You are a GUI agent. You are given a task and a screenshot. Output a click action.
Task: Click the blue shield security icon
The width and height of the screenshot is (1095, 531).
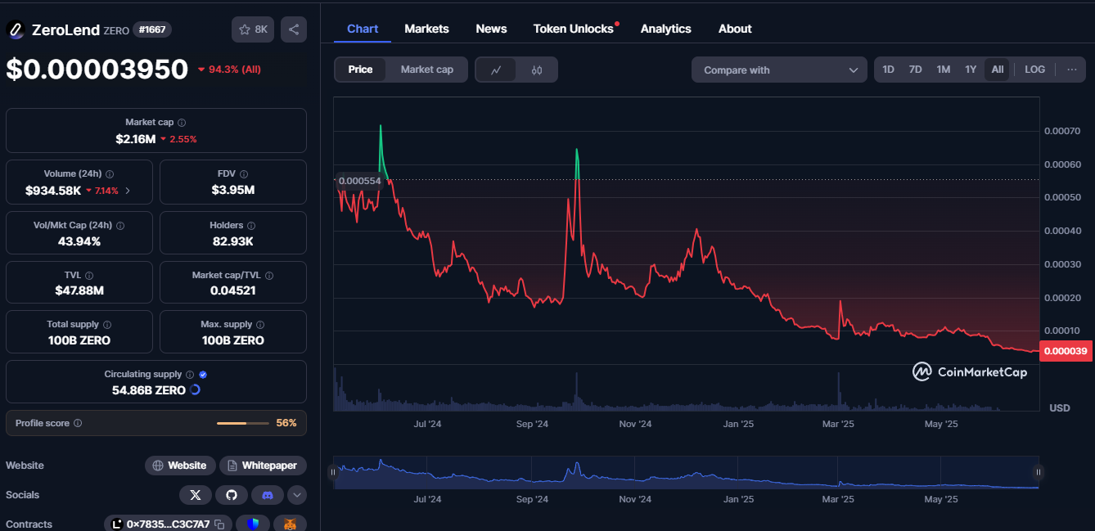pyautogui.click(x=254, y=524)
